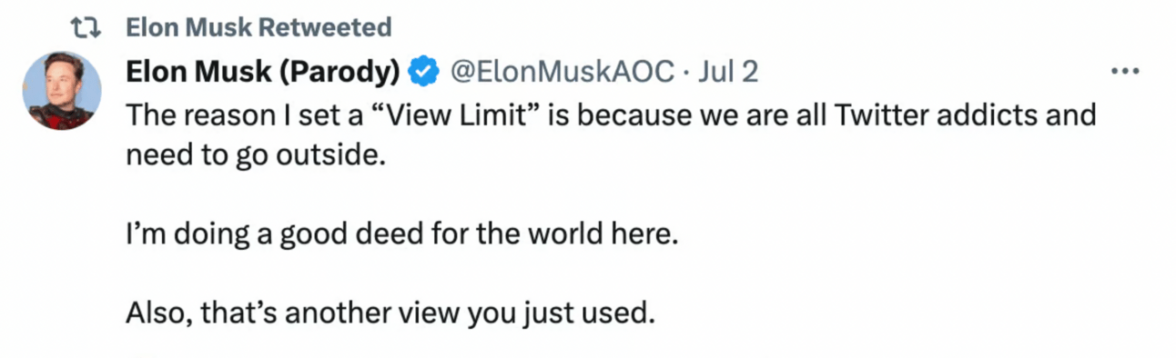This screenshot has width=1176, height=358.
Task: Click "Also, that's another view you just used."
Action: (x=390, y=313)
